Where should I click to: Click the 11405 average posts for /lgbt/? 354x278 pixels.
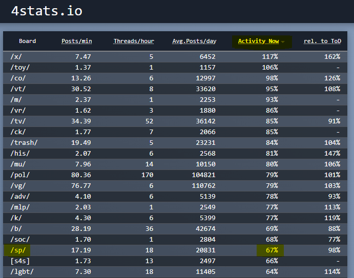[205, 272]
